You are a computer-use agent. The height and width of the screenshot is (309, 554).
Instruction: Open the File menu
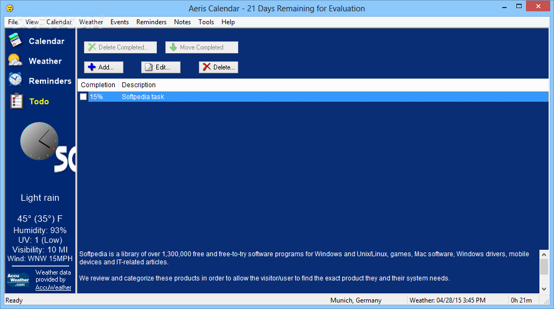(x=13, y=22)
